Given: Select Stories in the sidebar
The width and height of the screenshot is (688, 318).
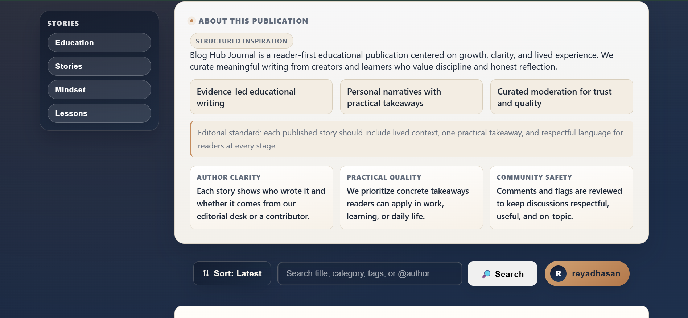Looking at the screenshot, I should 99,66.
